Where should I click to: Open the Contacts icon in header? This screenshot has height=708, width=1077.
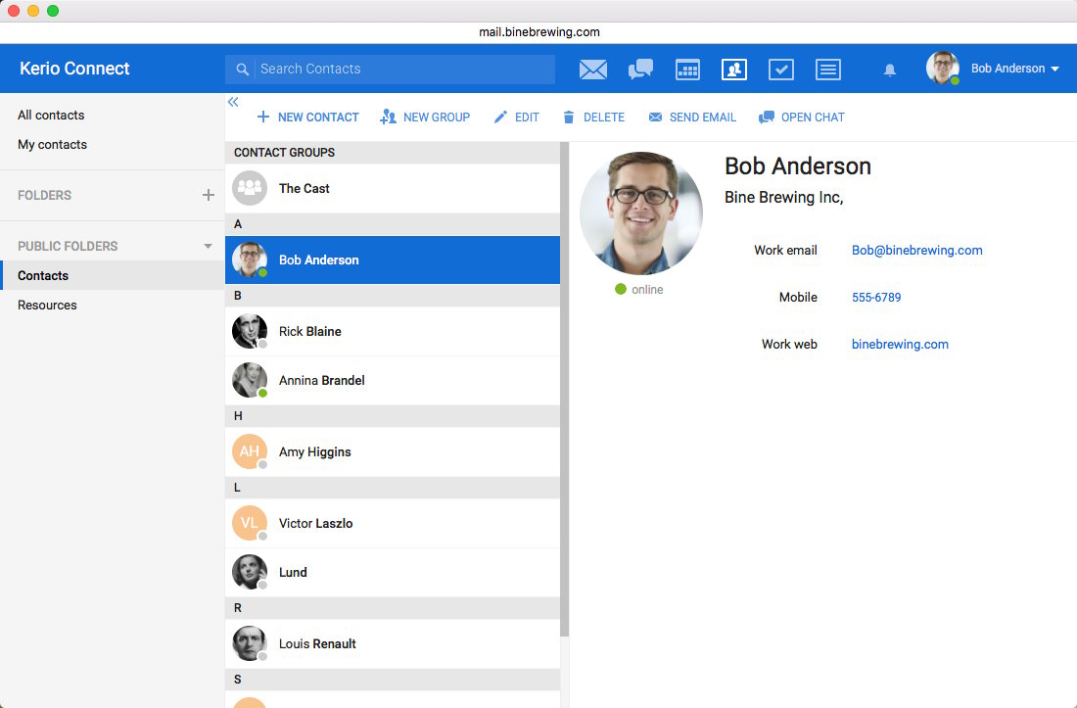734,70
